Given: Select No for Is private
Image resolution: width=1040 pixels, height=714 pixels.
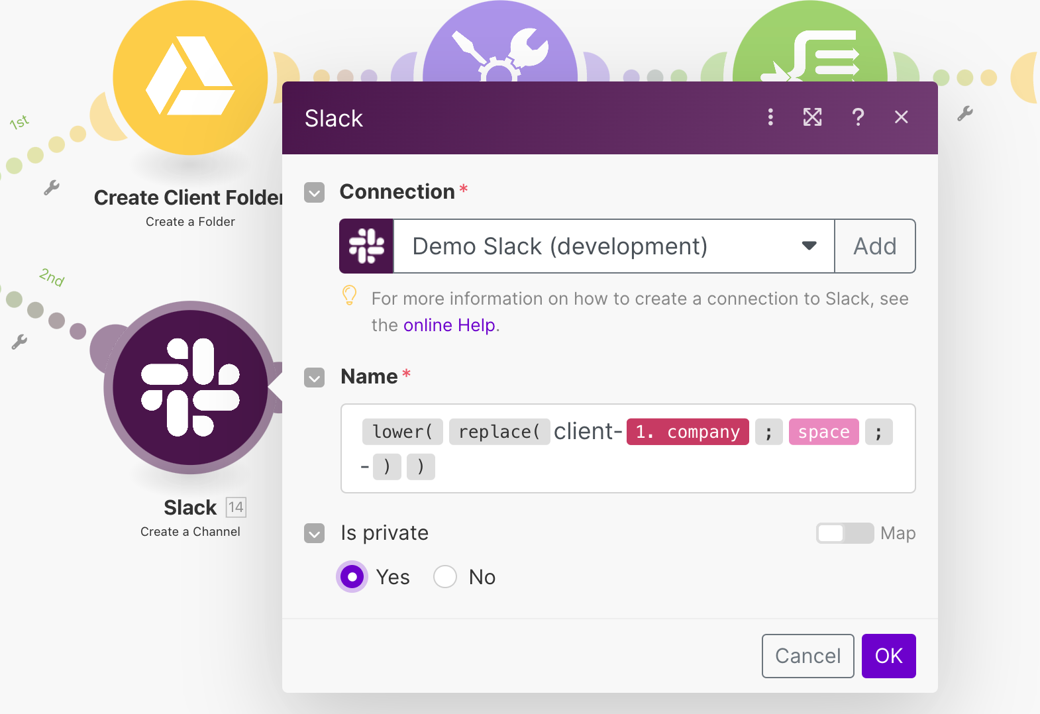Looking at the screenshot, I should [445, 577].
